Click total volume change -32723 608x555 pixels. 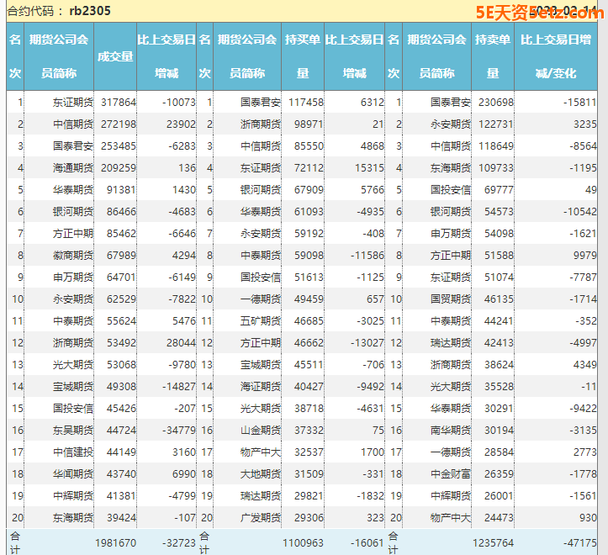coord(179,543)
